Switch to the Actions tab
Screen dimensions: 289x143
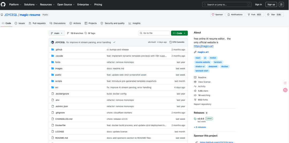[x=75, y=23]
